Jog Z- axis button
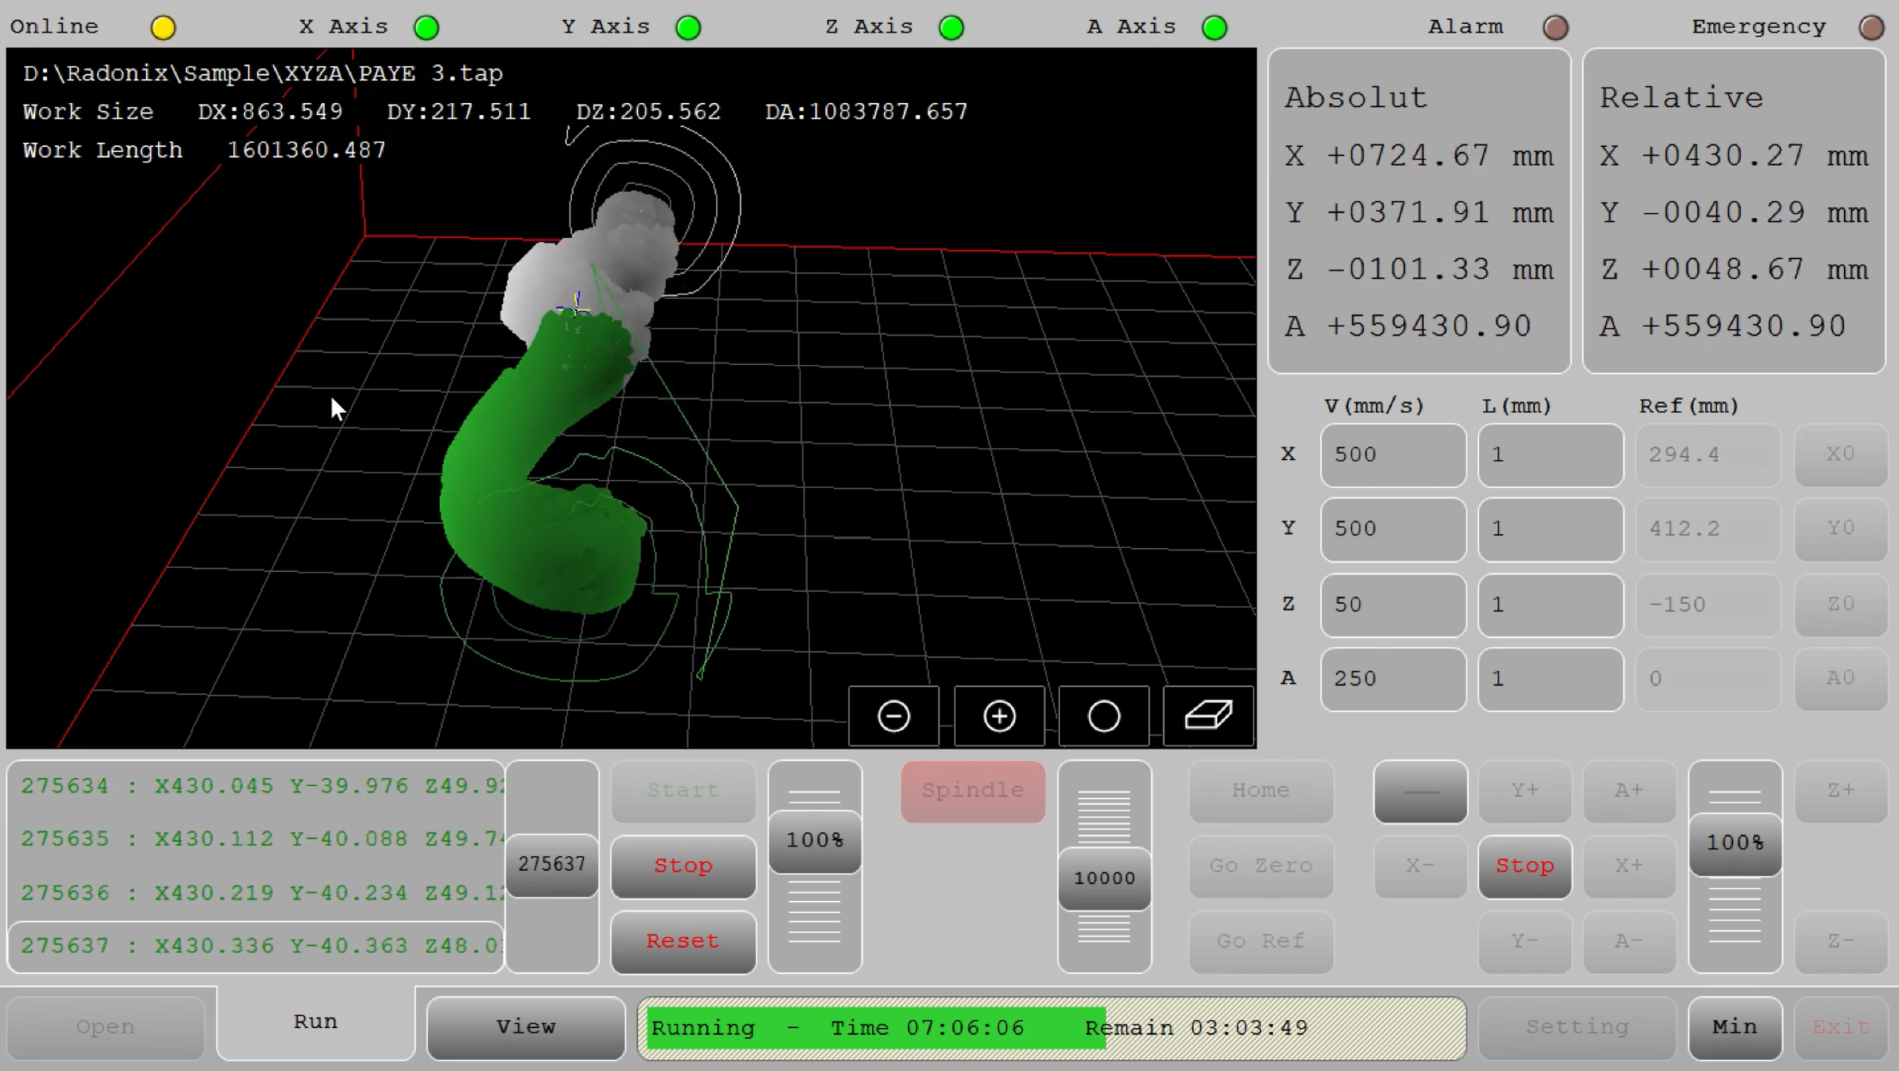The width and height of the screenshot is (1899, 1071). 1841,941
